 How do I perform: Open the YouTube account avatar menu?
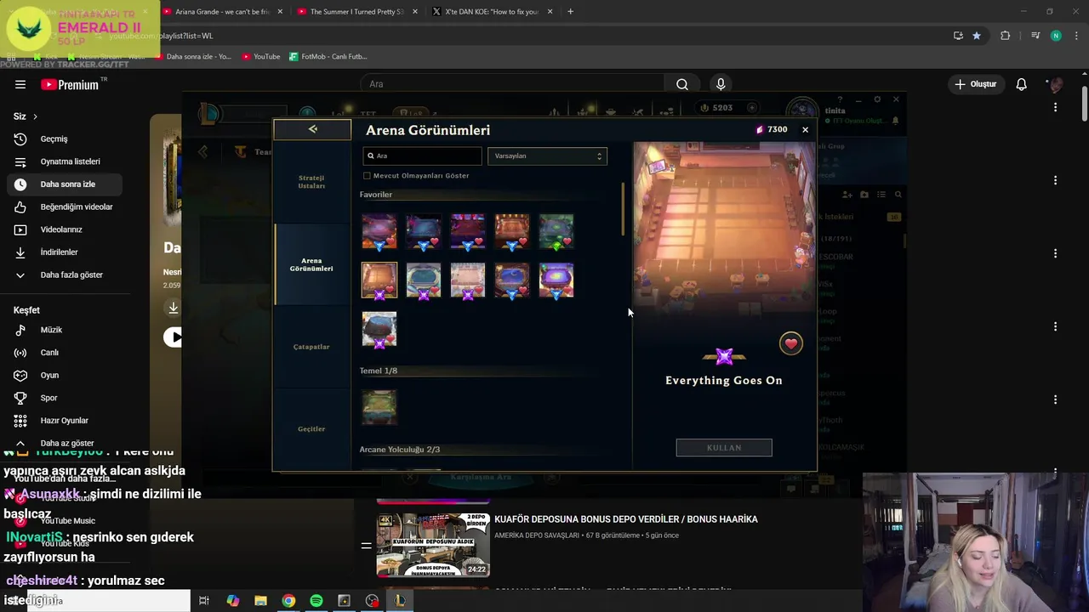click(1056, 84)
